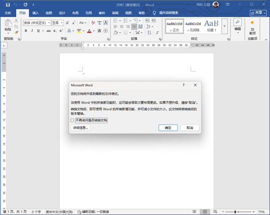Click the phonetic guide icon
The image size is (270, 215).
pos(99,23)
